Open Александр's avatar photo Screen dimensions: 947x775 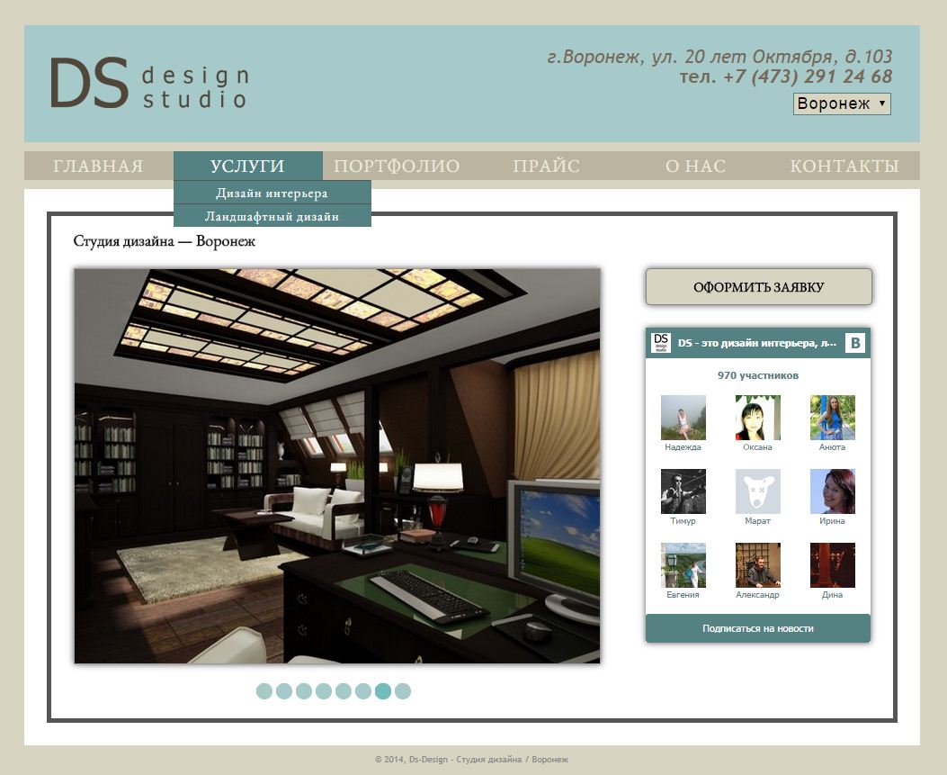757,564
